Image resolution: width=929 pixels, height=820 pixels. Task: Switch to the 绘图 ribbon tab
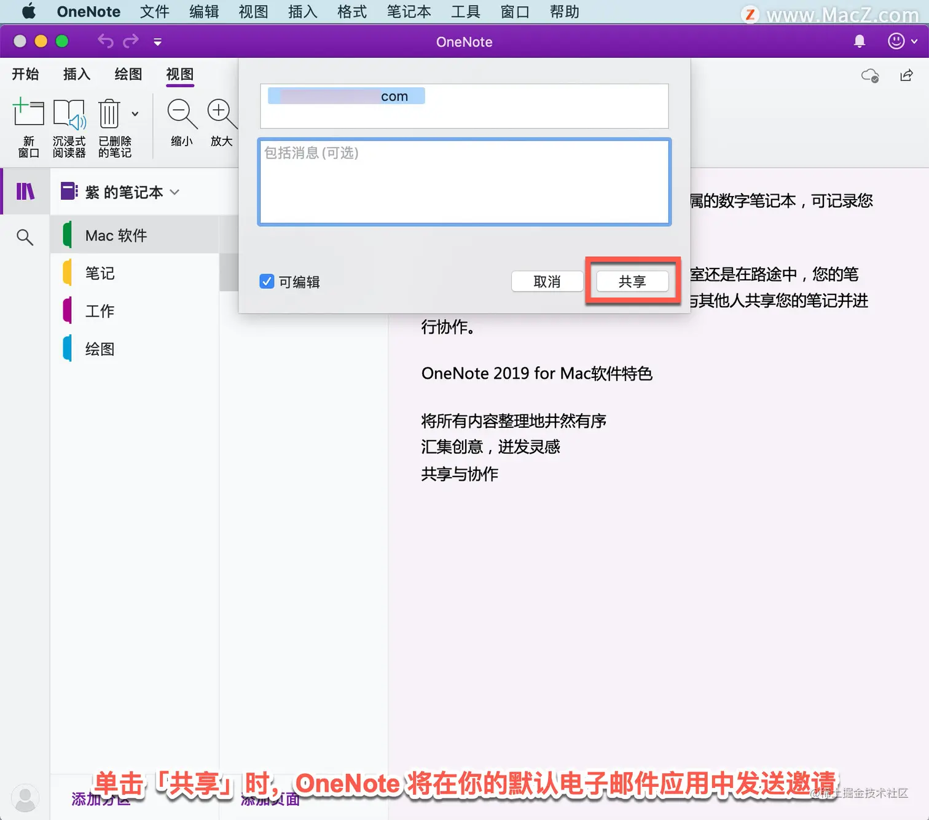coord(128,74)
